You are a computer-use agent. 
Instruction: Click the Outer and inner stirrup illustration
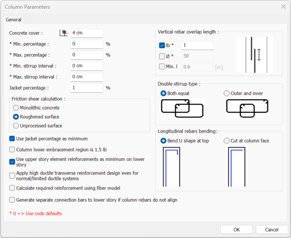click(247, 108)
